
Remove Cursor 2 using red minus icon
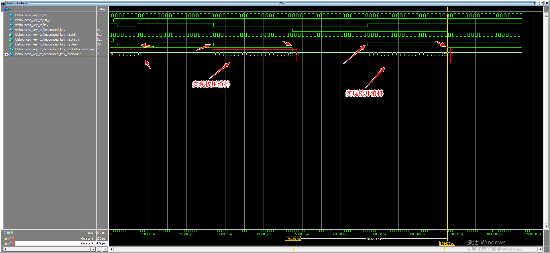point(13,243)
